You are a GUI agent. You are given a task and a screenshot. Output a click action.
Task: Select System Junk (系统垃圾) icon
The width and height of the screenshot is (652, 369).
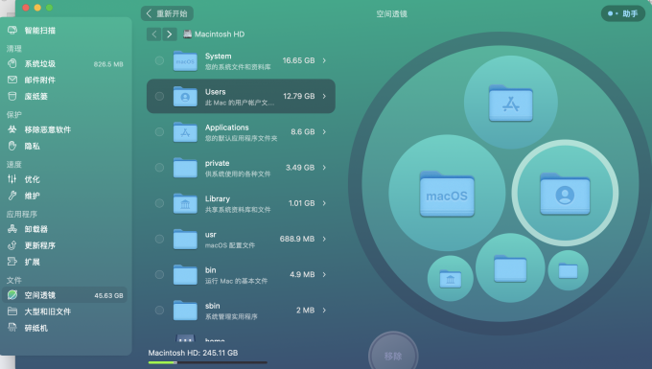pos(12,63)
